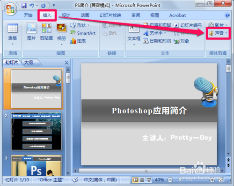Switch to slide sorter view
The width and height of the screenshot is (234, 186).
click(x=142, y=180)
